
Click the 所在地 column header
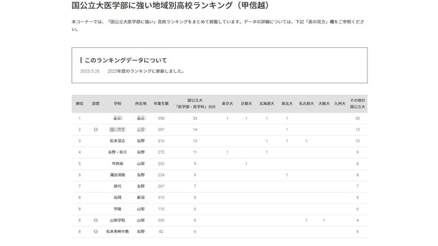(x=141, y=103)
